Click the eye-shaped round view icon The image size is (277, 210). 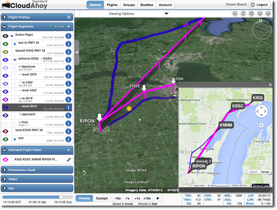(x=243, y=14)
